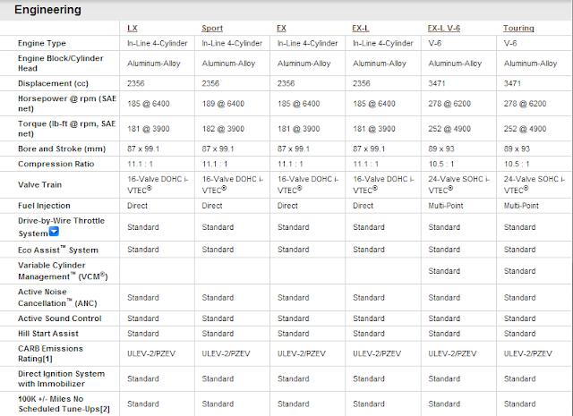
Task: Expand the Drive-by-Wire Throttle System dropdown icon
Action: 54,232
